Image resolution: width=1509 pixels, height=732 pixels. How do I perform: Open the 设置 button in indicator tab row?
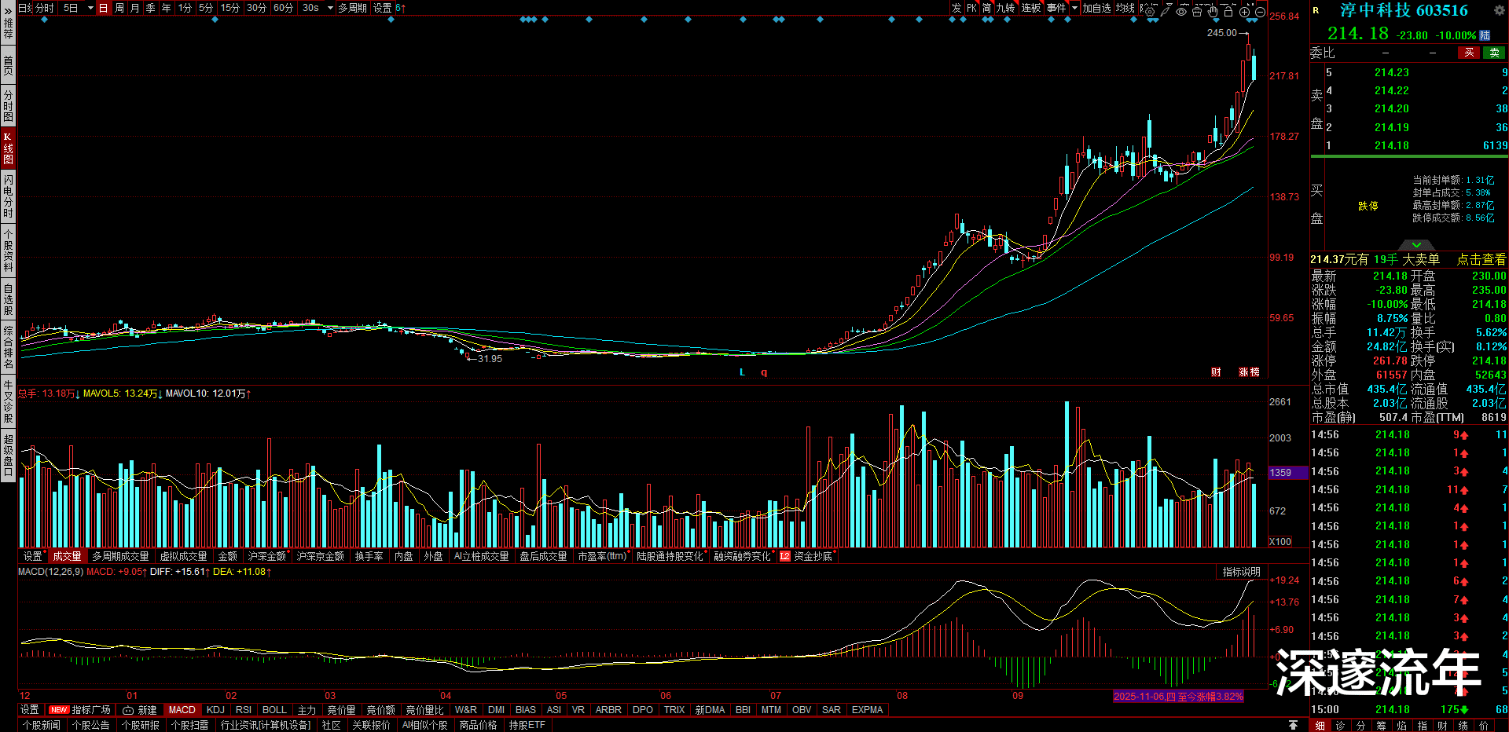(30, 710)
